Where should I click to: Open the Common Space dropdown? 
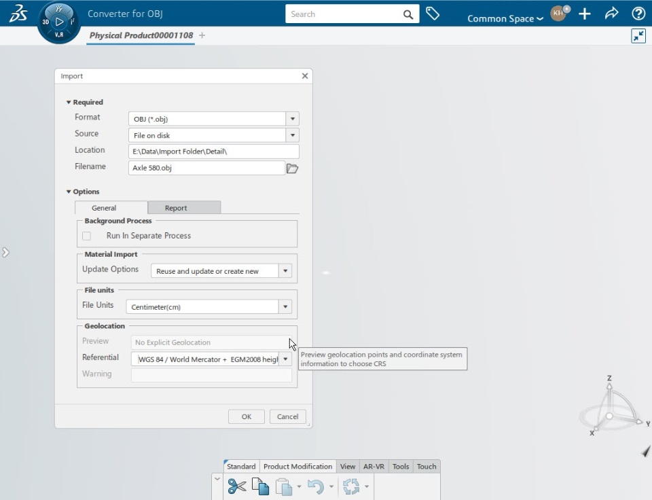[505, 19]
